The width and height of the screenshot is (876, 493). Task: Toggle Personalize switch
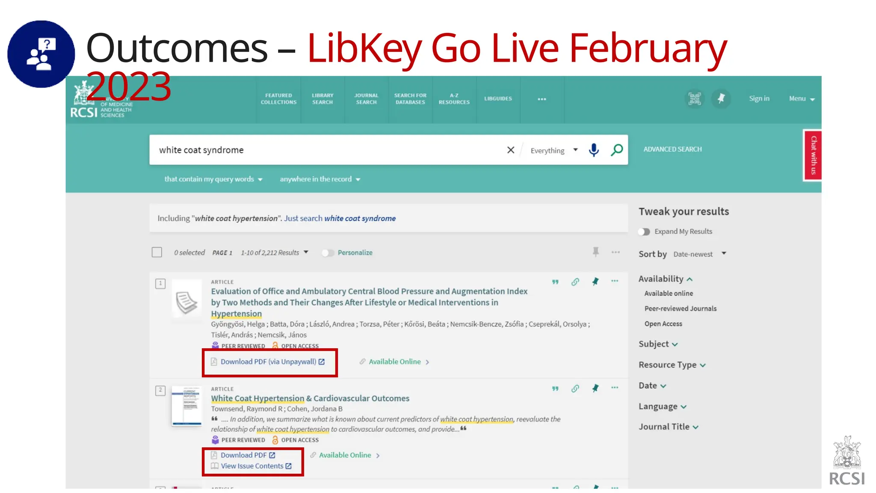tap(328, 253)
